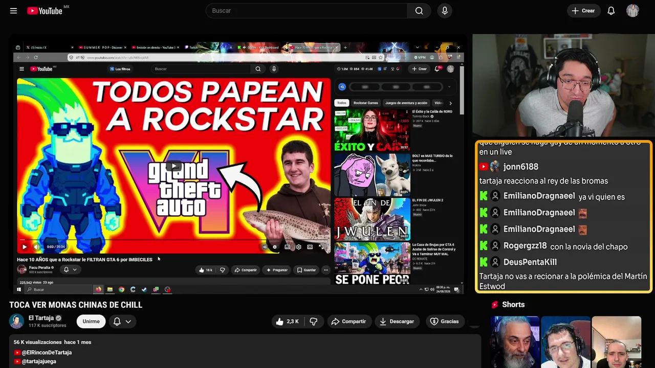Click the Windows Start button in the stream
Viewport: 655px width, 368px height.
coord(19,289)
